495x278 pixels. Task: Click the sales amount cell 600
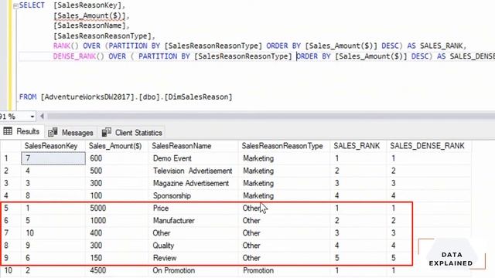pos(117,158)
